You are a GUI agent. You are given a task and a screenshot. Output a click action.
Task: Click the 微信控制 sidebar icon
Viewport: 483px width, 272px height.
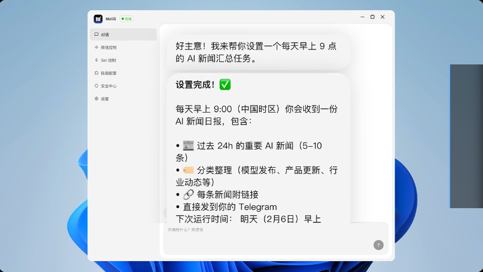point(97,47)
